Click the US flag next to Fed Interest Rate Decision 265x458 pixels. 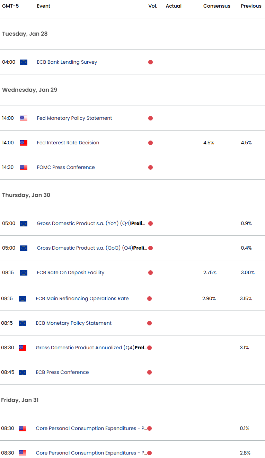[23, 143]
